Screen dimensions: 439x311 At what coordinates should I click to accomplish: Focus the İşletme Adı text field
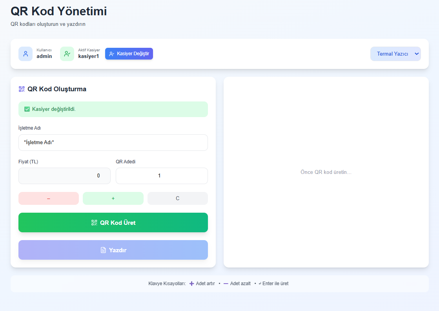point(113,143)
